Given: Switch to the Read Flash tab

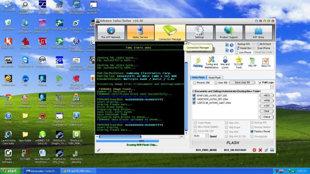Looking at the screenshot, I should (215, 77).
